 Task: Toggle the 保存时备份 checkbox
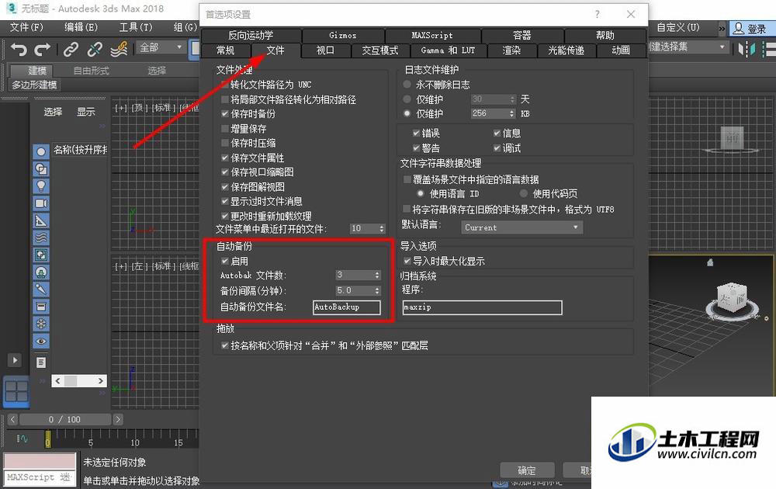coord(225,114)
